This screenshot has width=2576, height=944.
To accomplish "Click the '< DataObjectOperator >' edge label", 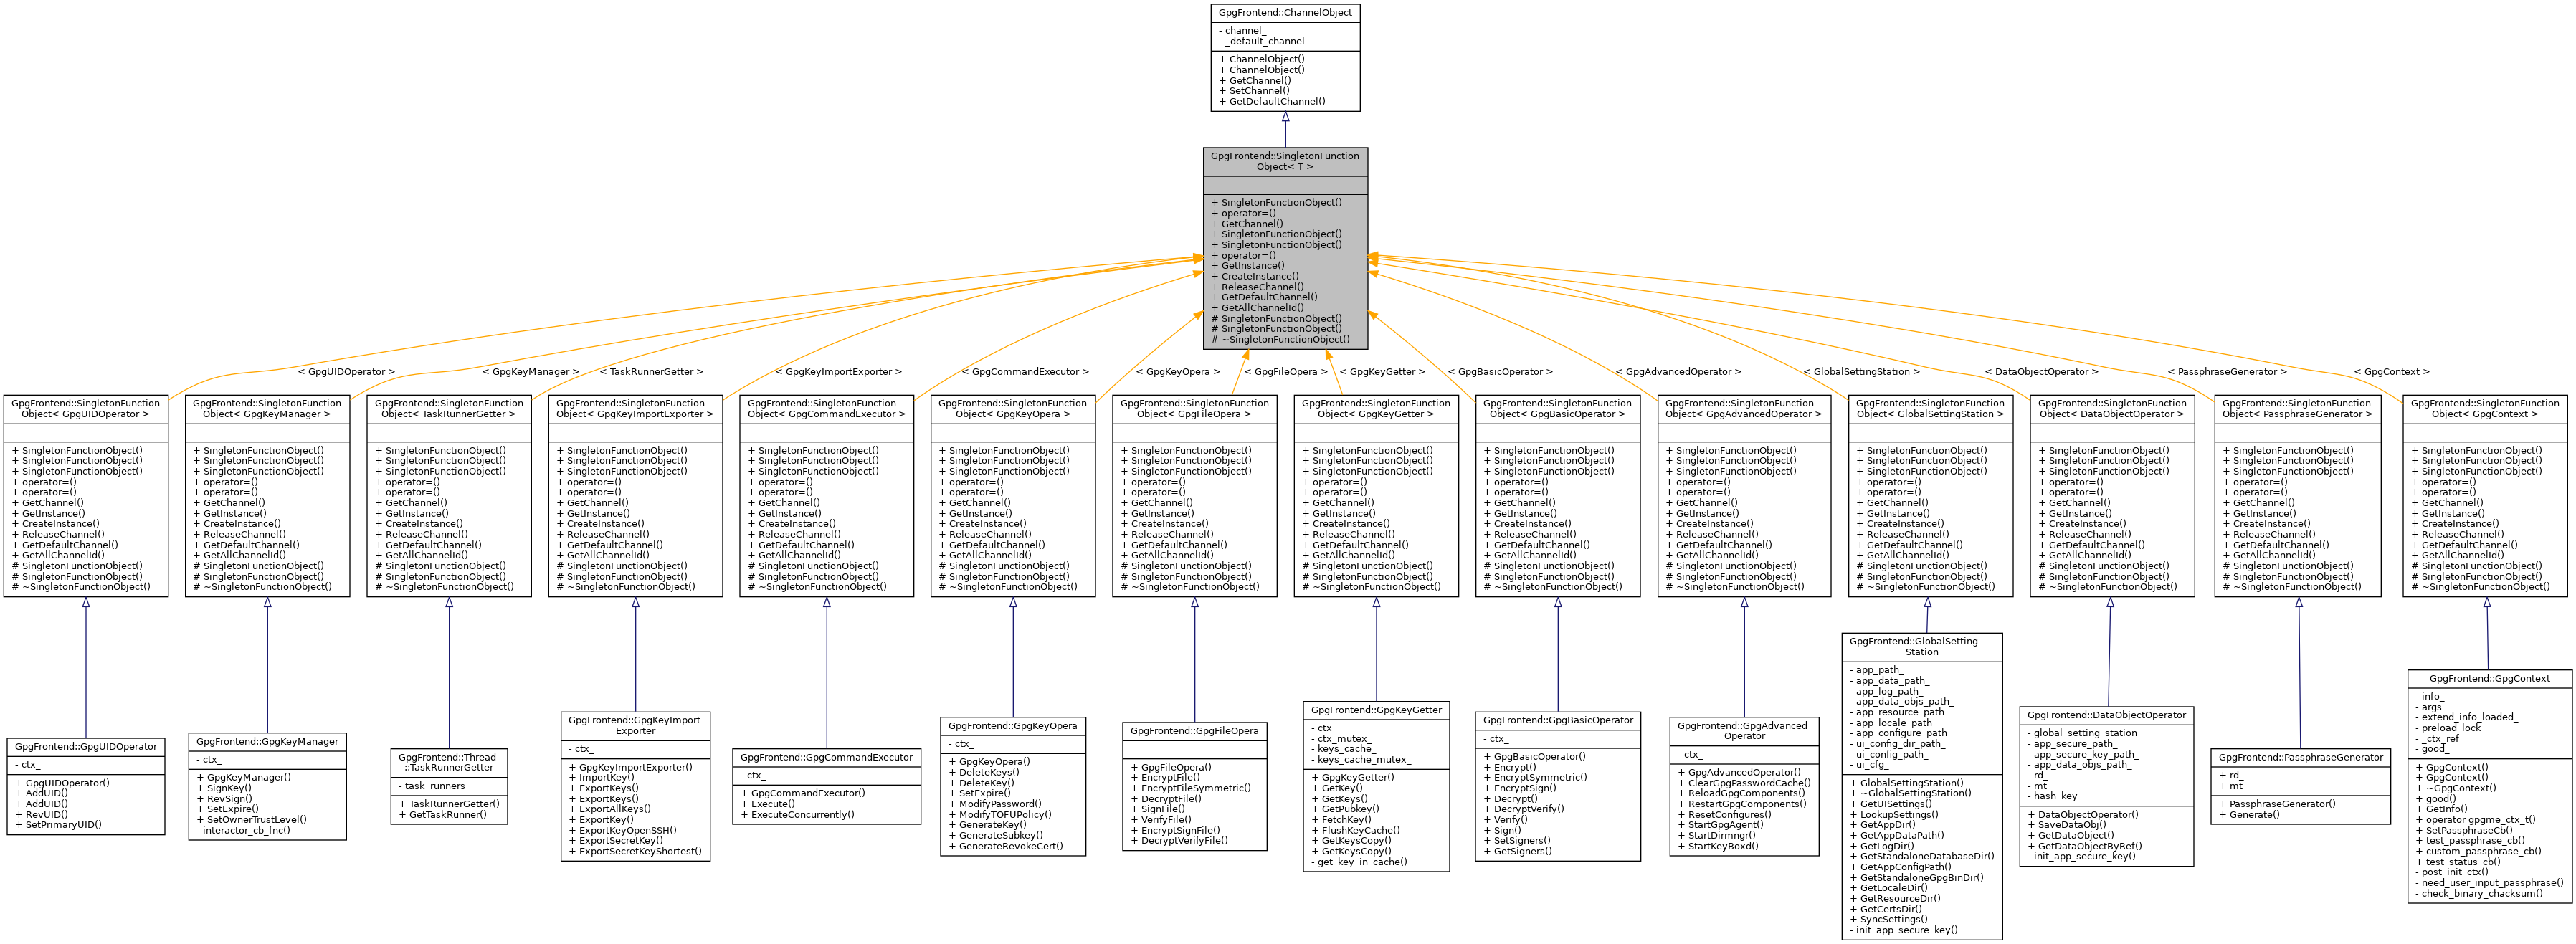I will click(x=2041, y=372).
